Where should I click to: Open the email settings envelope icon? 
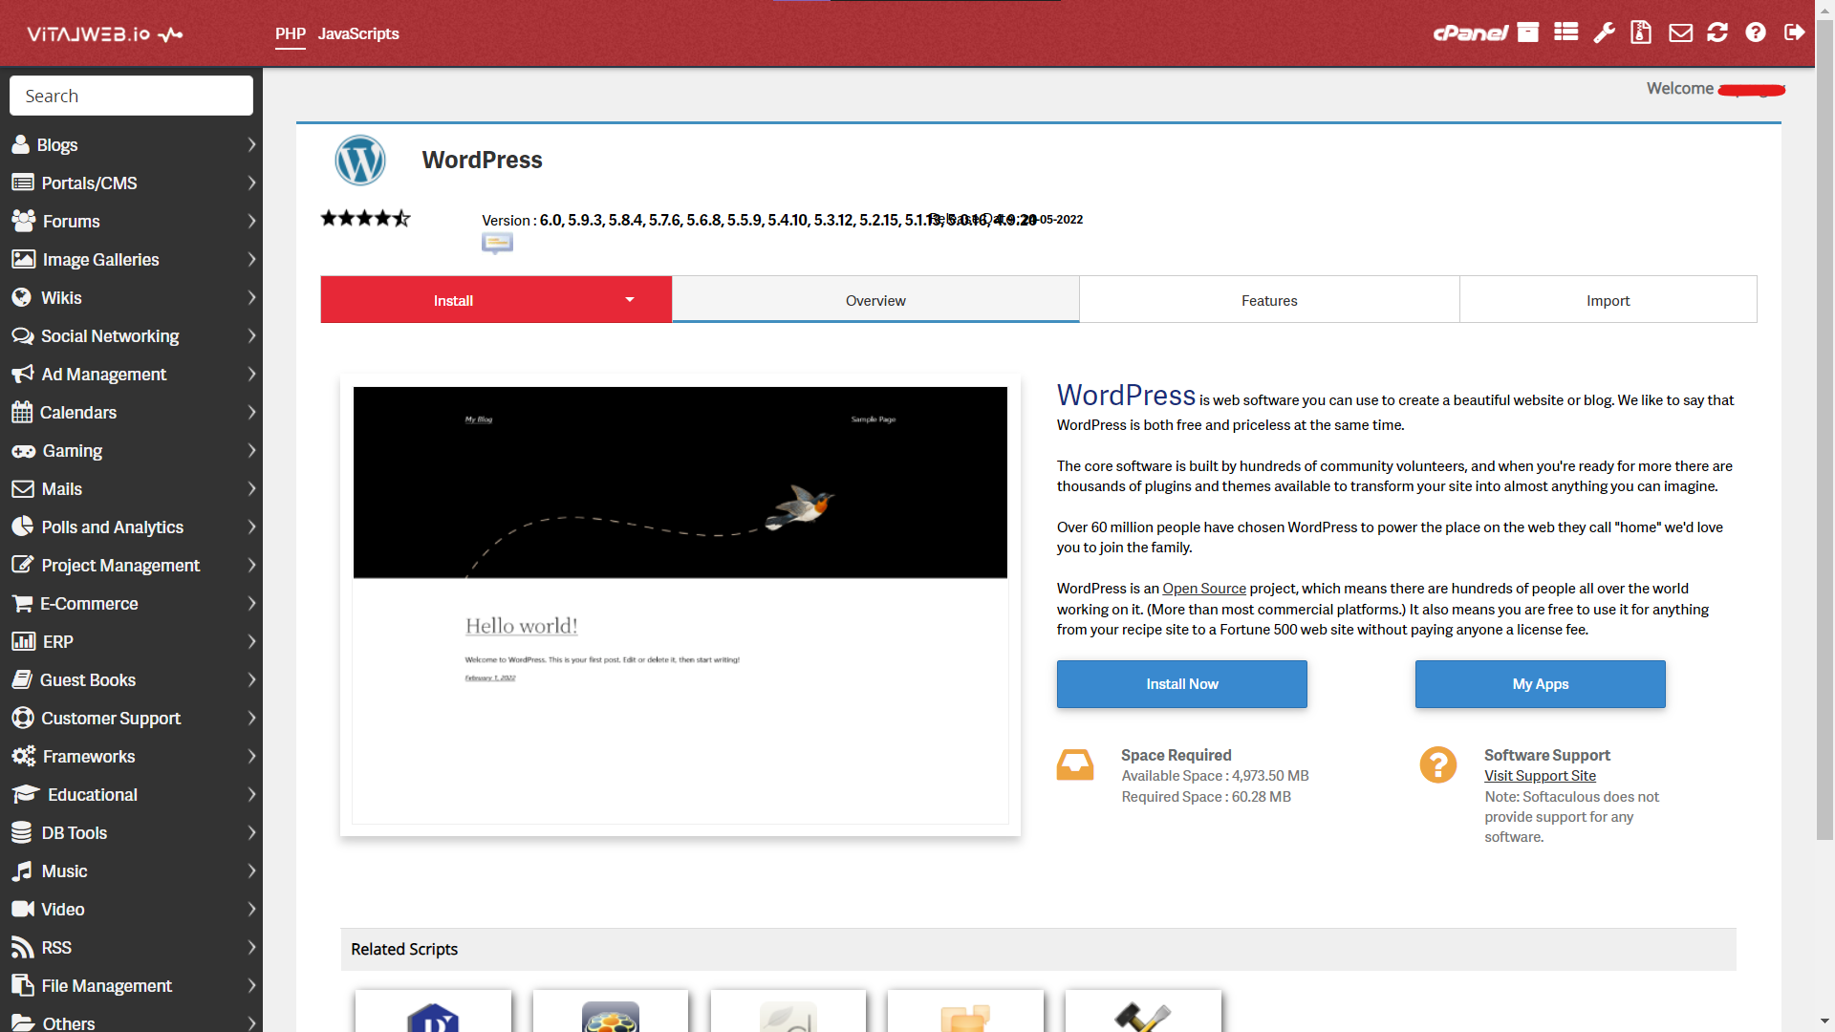(x=1680, y=33)
